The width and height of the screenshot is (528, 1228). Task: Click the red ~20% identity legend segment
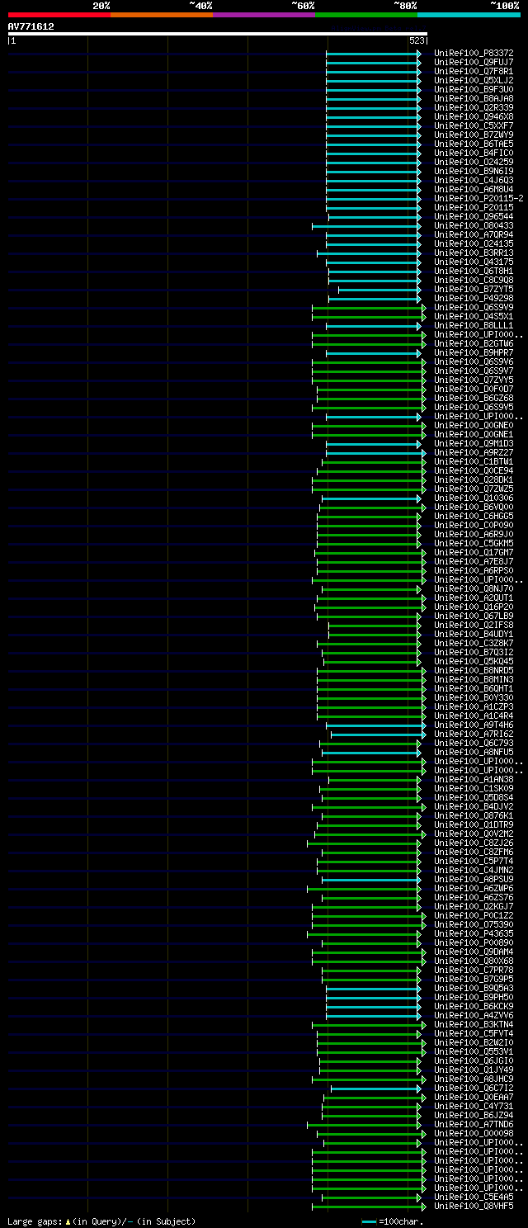[x=59, y=15]
